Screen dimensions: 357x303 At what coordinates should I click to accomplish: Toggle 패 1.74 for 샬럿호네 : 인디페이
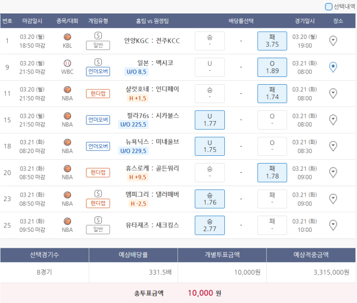pos(272,93)
